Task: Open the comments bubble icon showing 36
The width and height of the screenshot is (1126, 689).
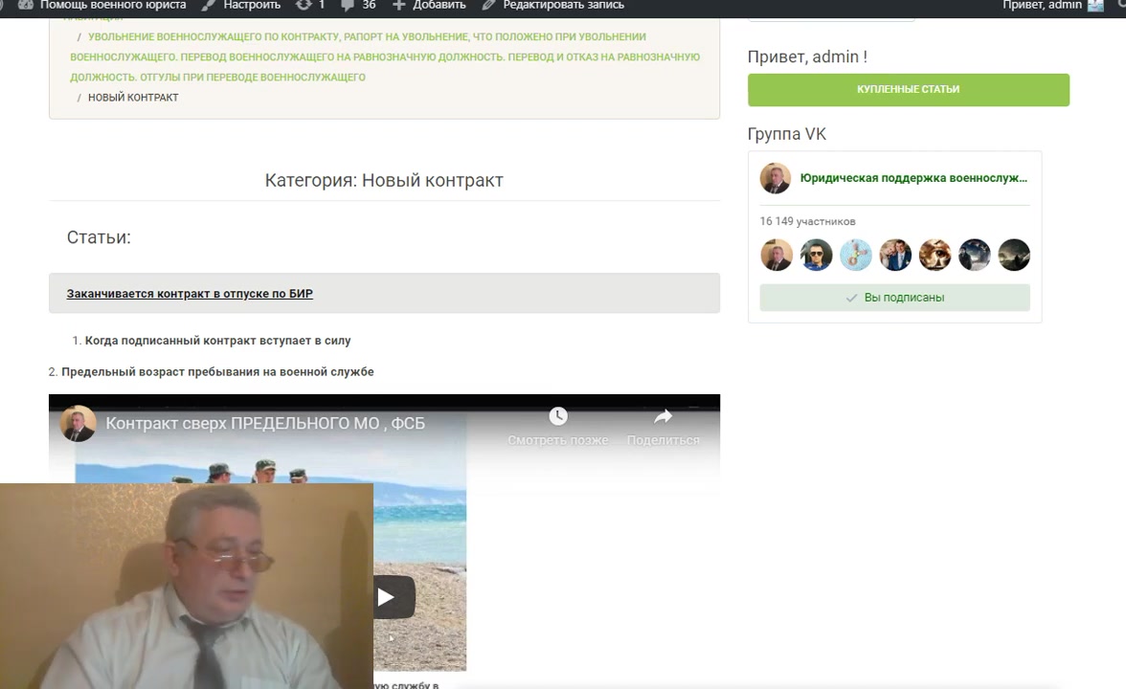Action: 358,5
